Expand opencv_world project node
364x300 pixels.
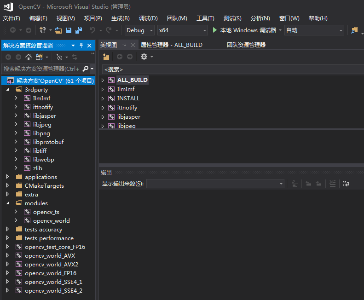point(16,220)
